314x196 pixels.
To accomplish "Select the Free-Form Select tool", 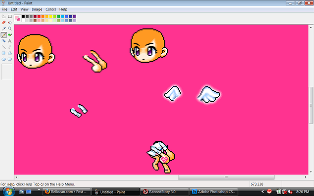I will pos(3,16).
